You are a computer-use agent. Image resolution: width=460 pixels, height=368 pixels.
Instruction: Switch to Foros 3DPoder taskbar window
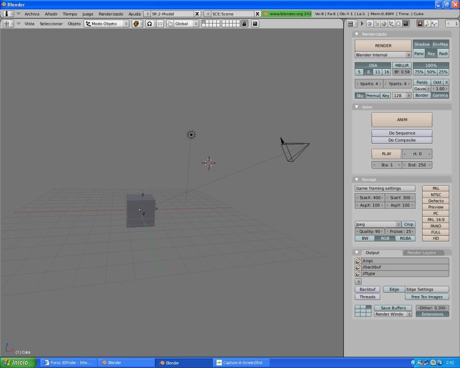[x=68, y=363]
